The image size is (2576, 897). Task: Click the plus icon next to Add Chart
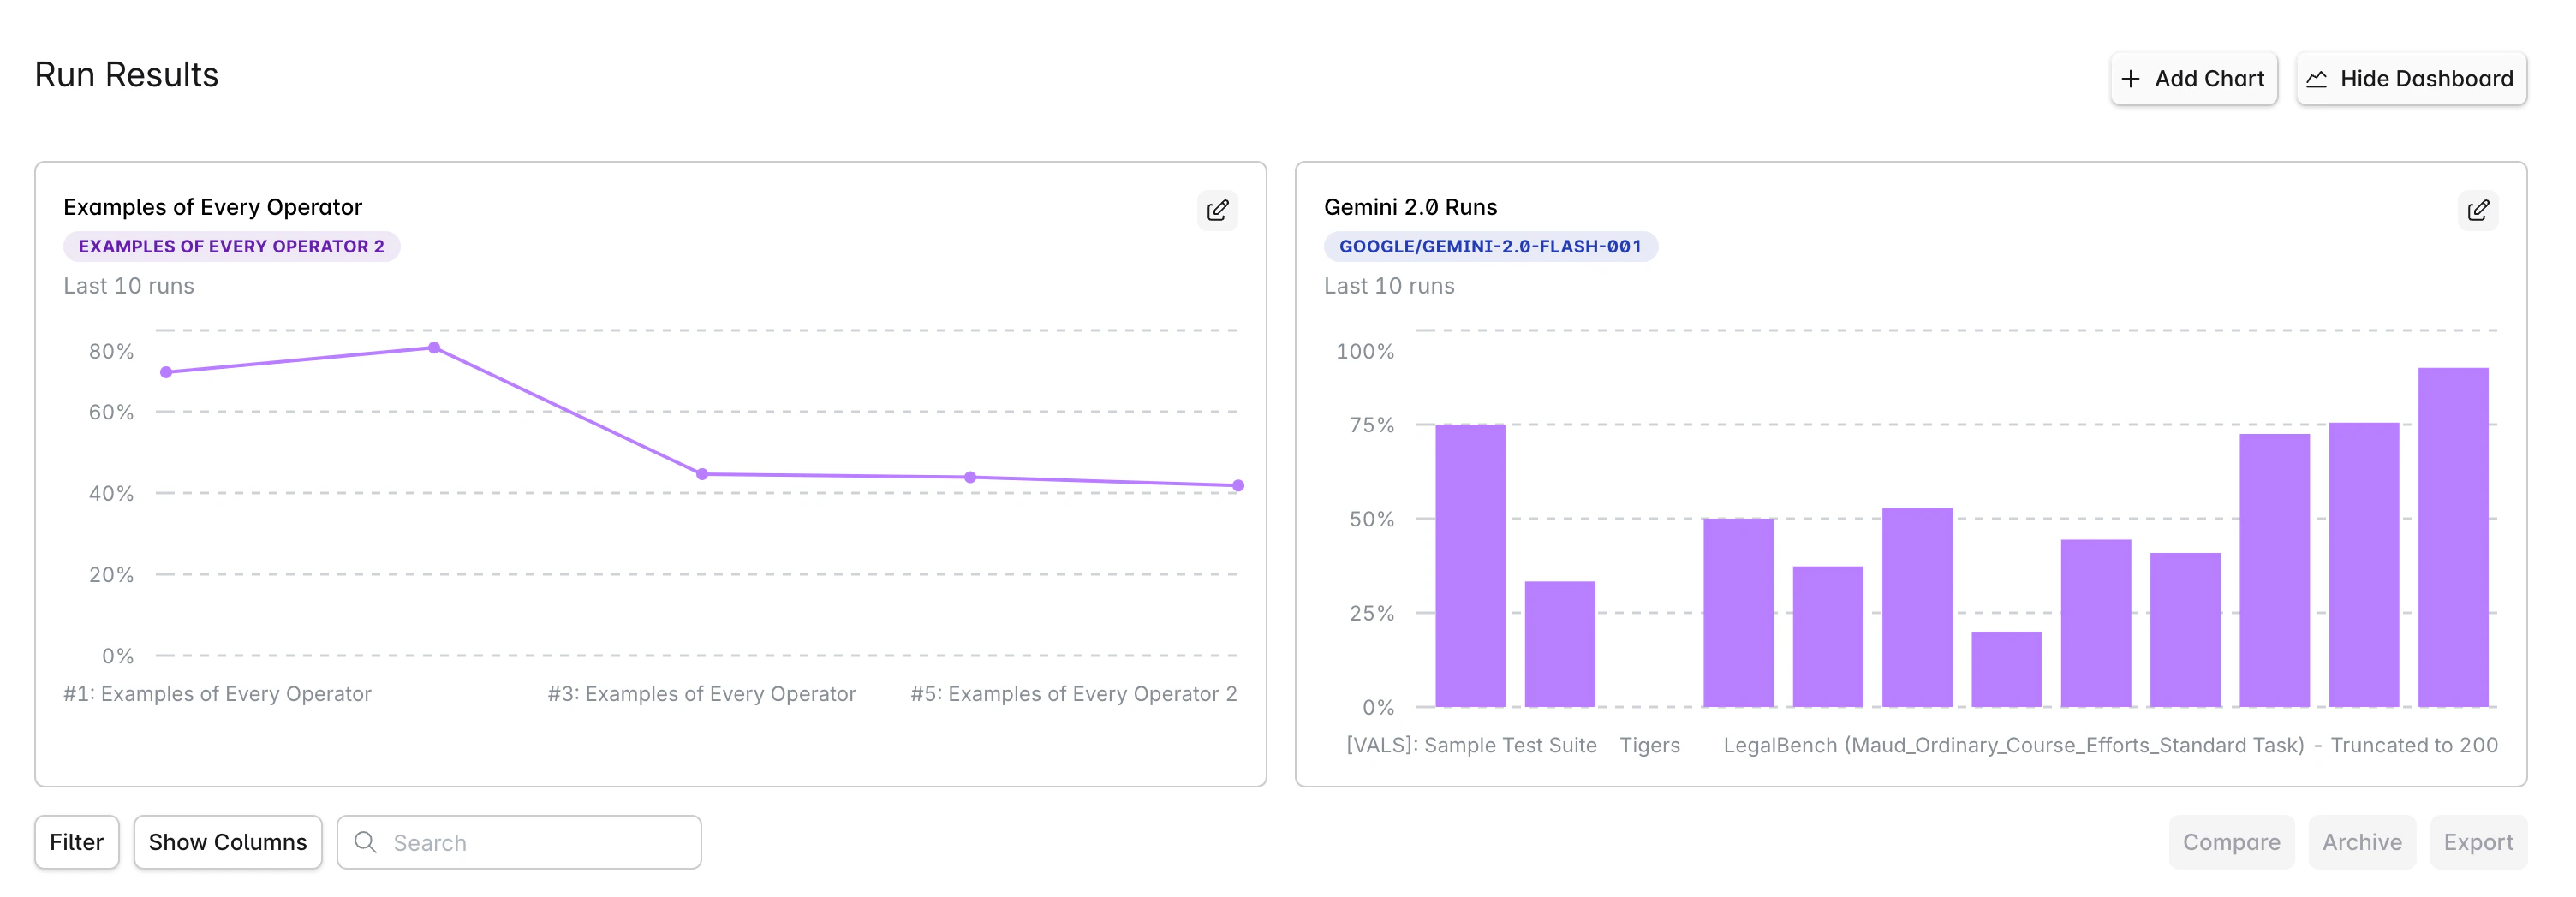point(2132,78)
